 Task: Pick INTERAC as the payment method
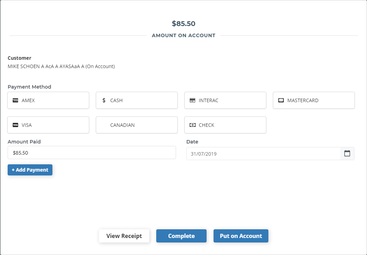[225, 100]
